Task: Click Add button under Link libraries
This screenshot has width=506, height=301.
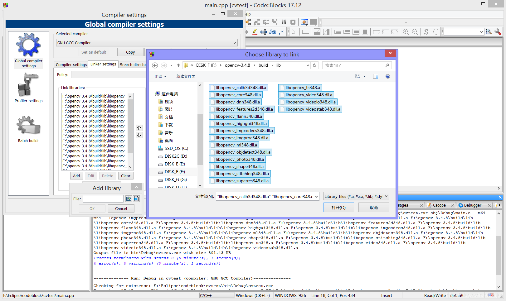Action: [76, 176]
